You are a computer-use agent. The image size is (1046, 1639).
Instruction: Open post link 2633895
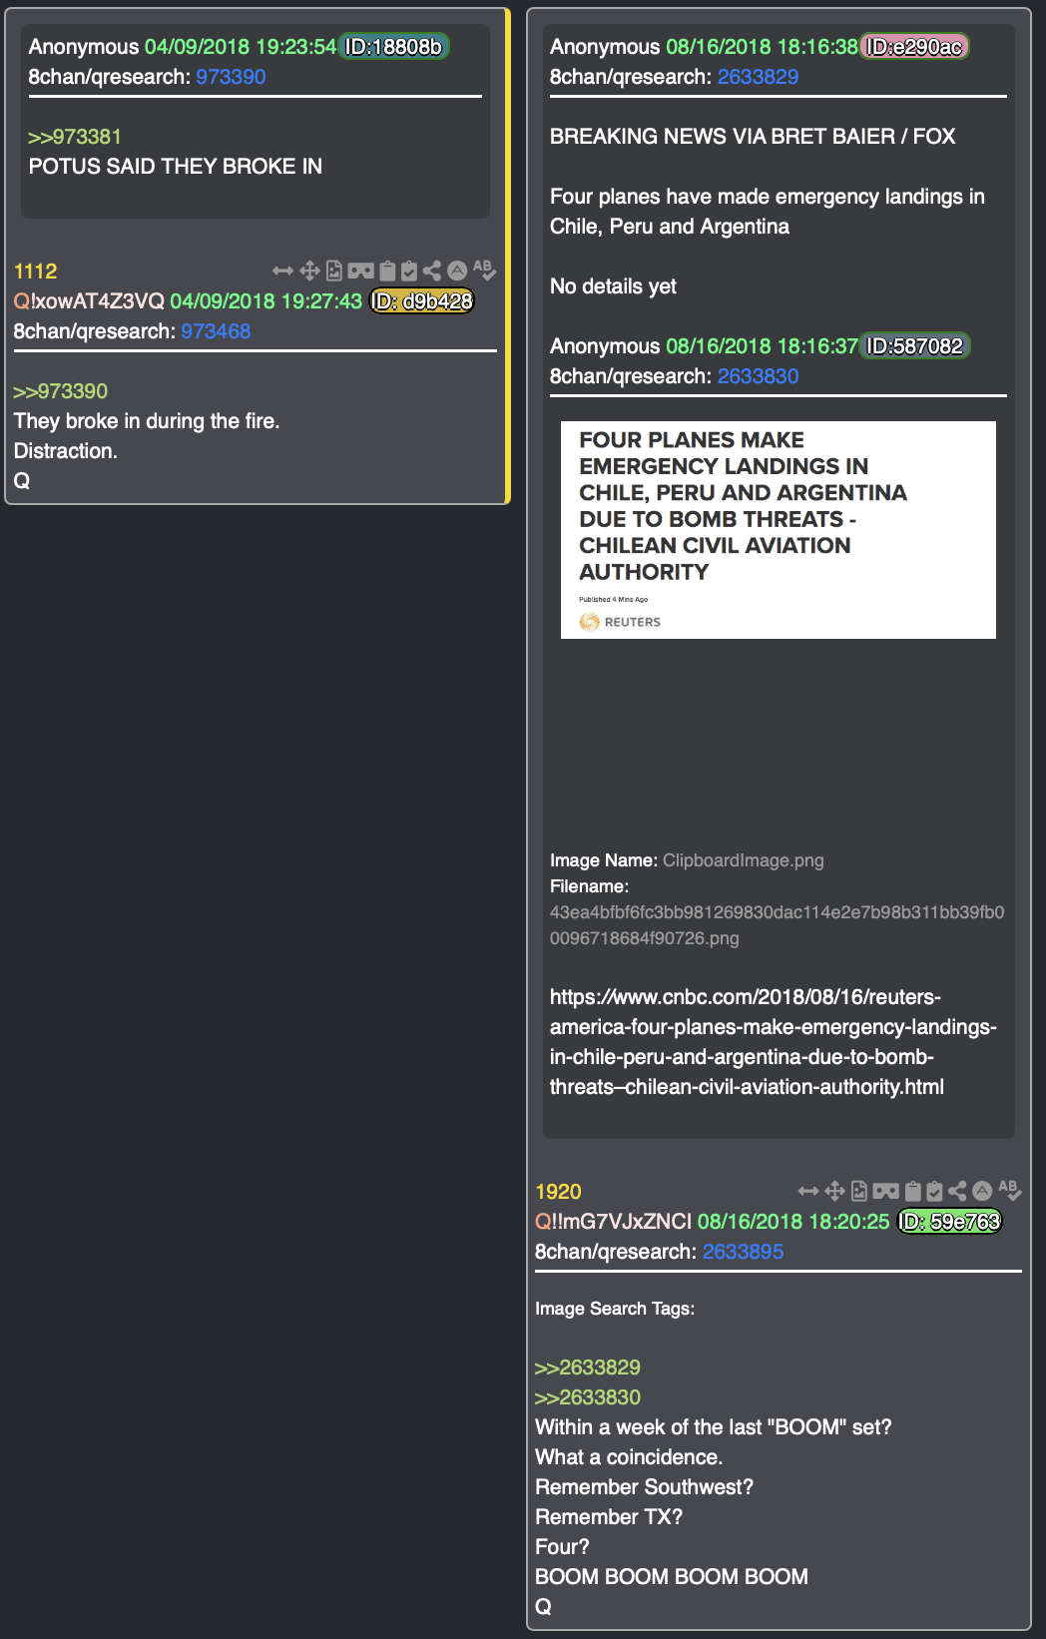pyautogui.click(x=743, y=1252)
